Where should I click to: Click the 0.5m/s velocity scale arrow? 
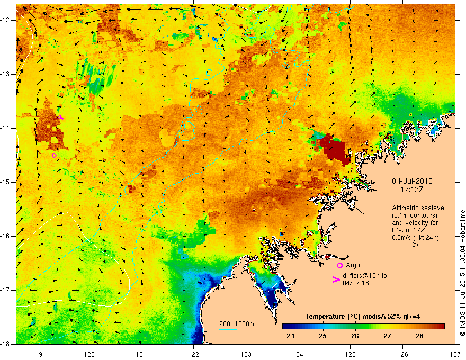coord(408,245)
